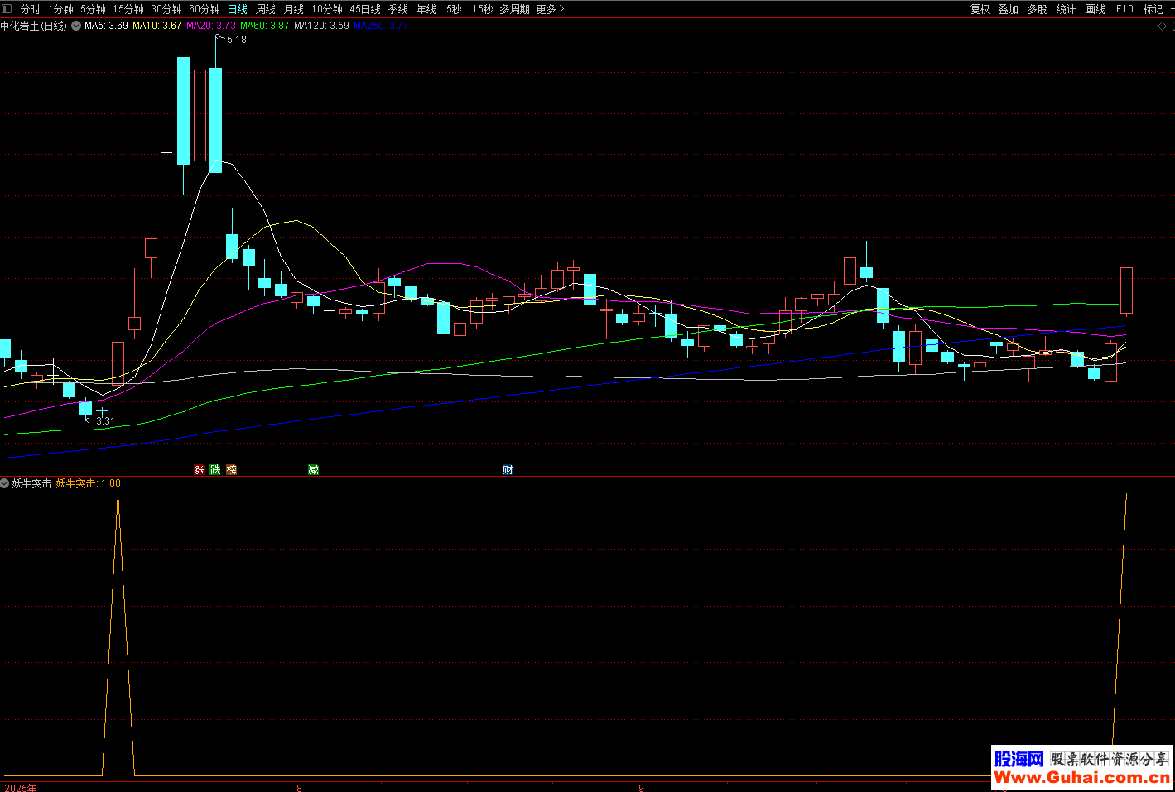The image size is (1175, 792).
Task: Click the 榜 event marker icon
Action: pyautogui.click(x=232, y=469)
